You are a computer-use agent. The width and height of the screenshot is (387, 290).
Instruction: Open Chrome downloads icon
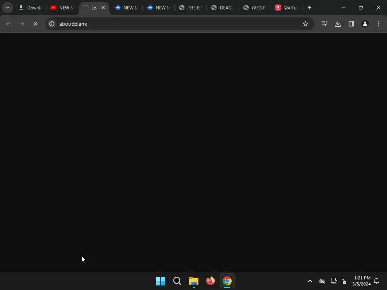tap(338, 24)
